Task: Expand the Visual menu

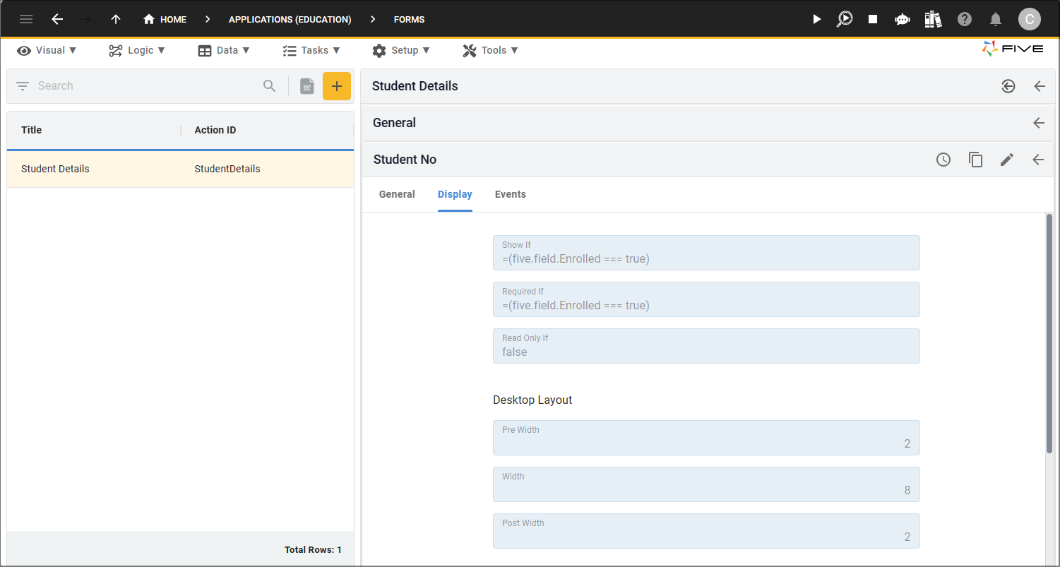Action: [x=47, y=50]
